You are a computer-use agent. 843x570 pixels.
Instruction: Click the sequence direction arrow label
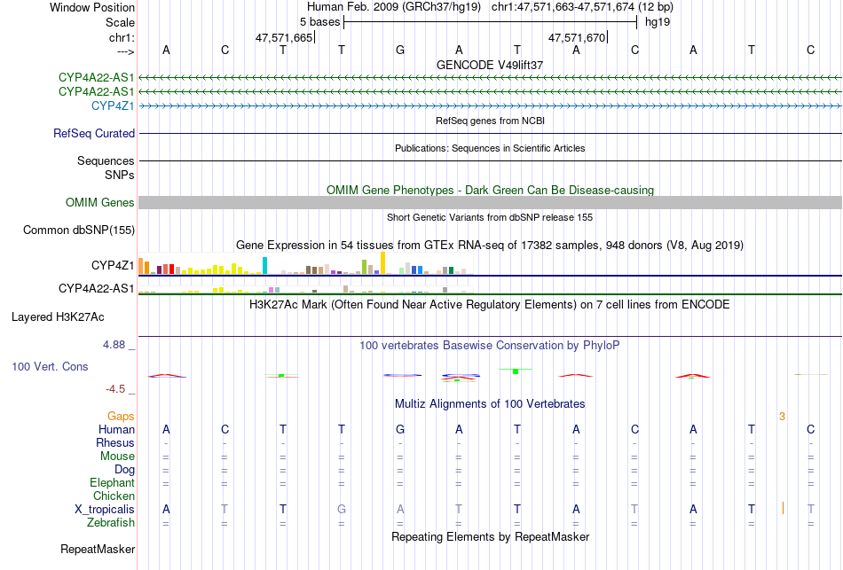pos(126,51)
